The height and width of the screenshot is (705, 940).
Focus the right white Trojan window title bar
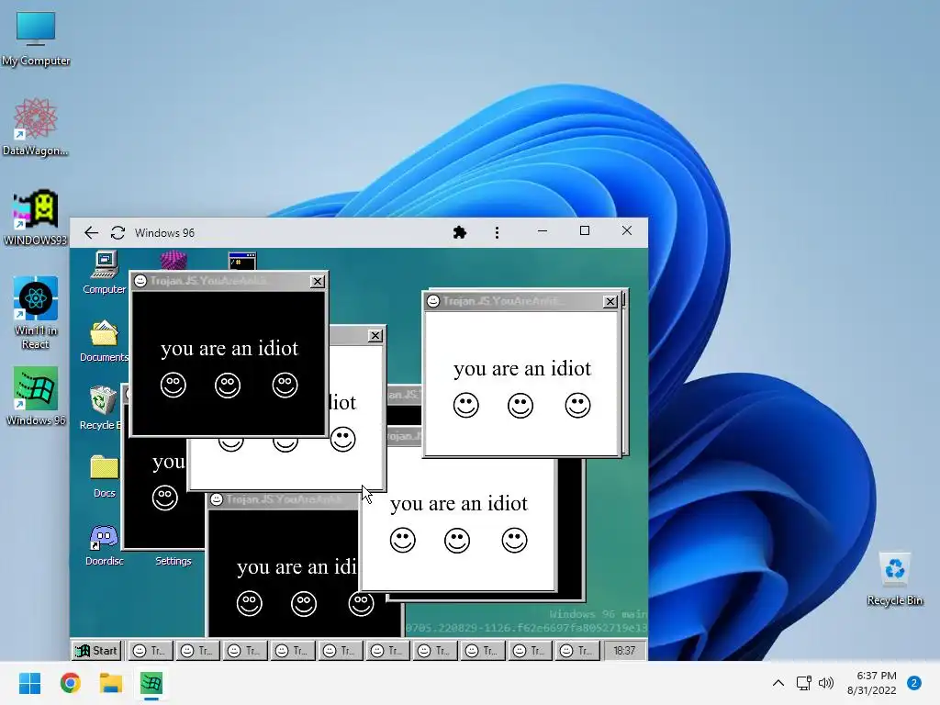tap(521, 301)
